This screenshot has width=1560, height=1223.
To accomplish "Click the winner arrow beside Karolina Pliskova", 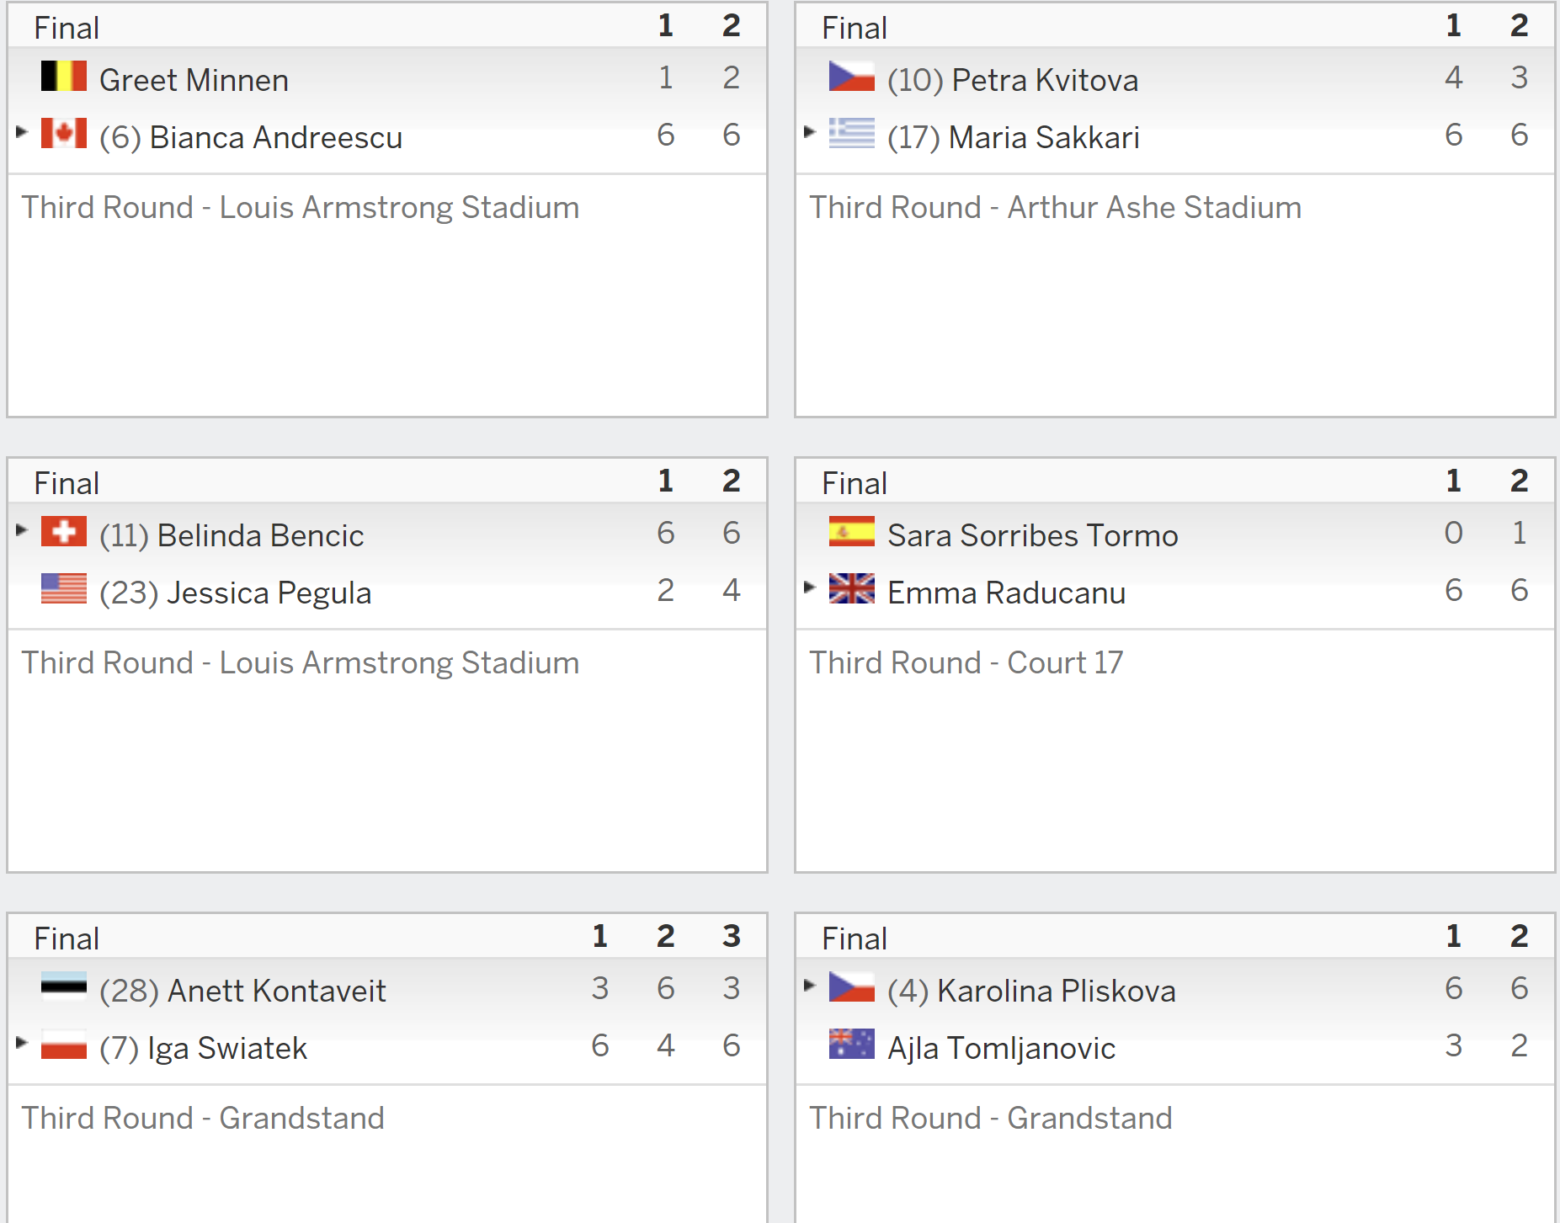I will [810, 985].
